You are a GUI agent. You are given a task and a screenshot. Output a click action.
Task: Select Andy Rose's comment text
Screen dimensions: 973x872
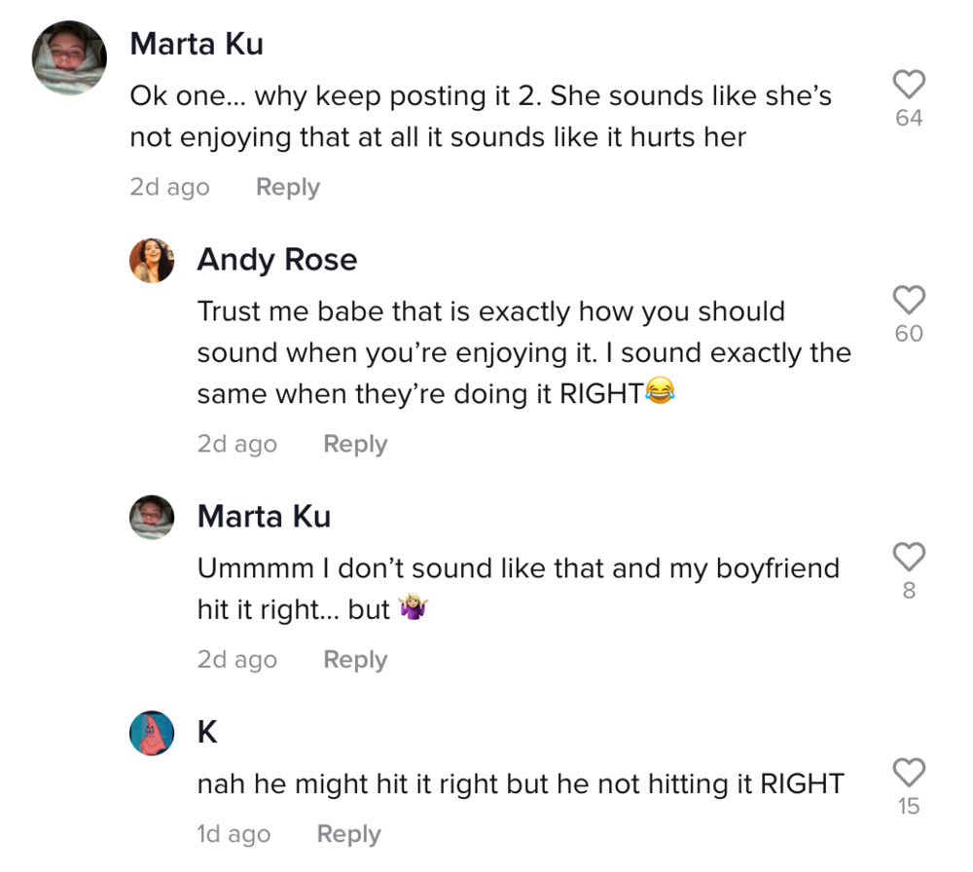click(x=524, y=352)
